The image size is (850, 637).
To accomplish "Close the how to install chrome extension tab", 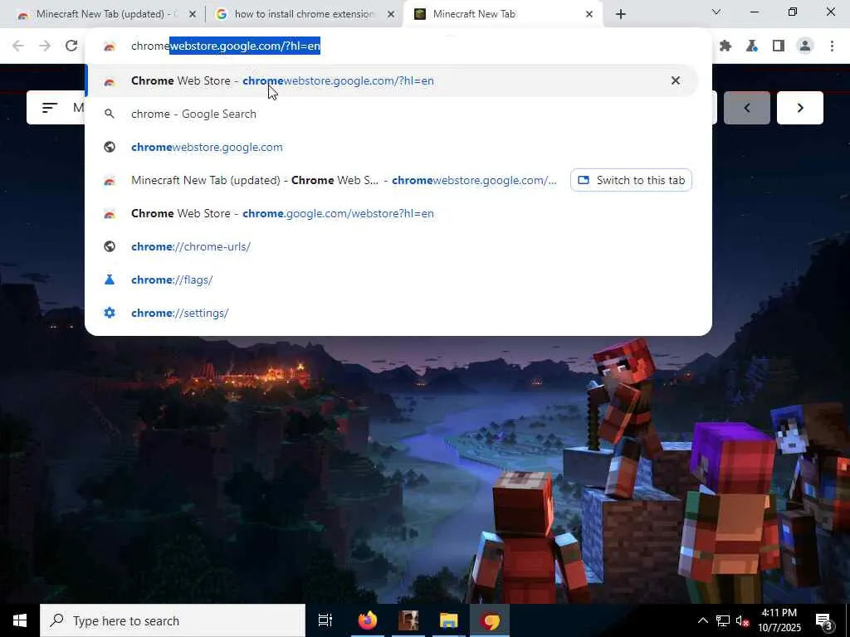I will coord(391,15).
